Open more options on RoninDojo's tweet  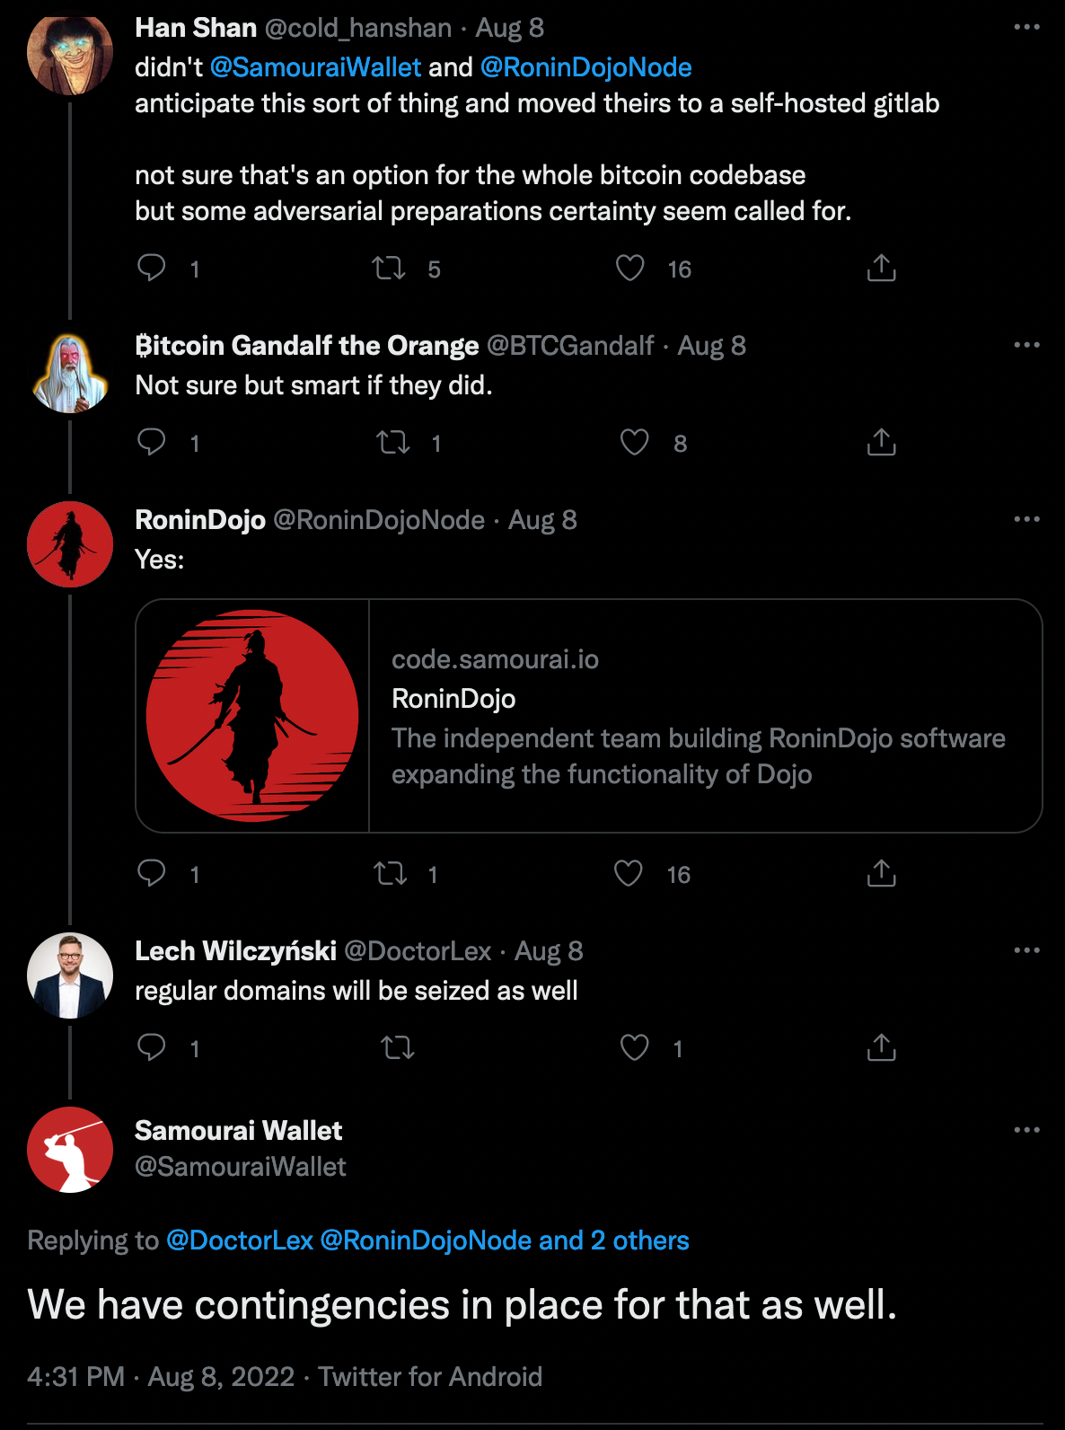(1026, 519)
